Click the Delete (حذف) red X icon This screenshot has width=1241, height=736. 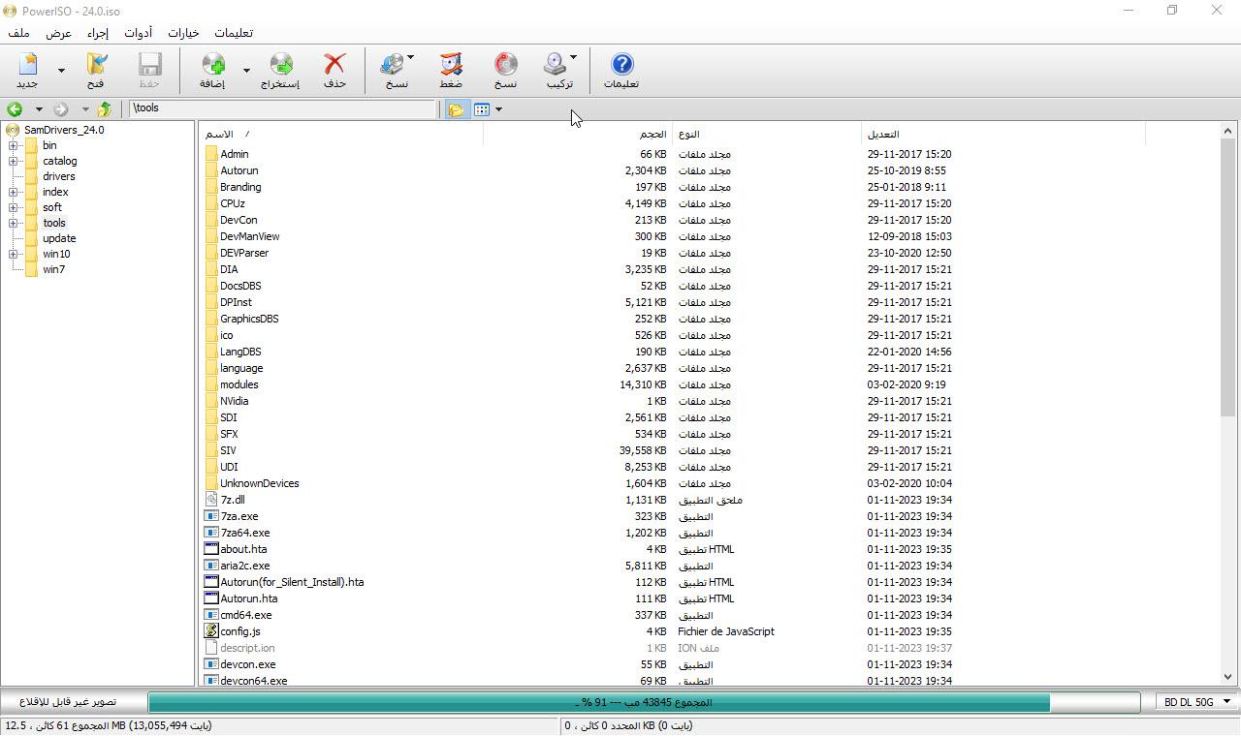pos(334,65)
